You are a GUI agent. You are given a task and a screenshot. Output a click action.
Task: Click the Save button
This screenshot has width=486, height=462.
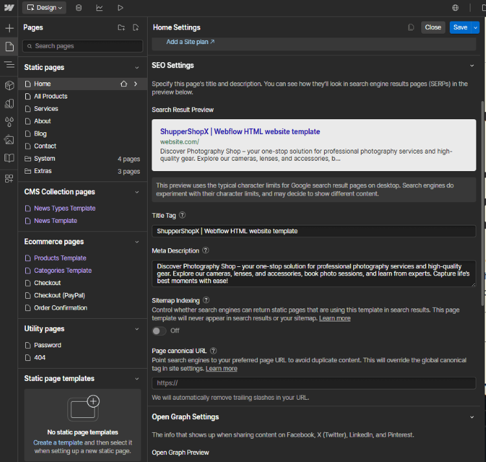pyautogui.click(x=460, y=28)
